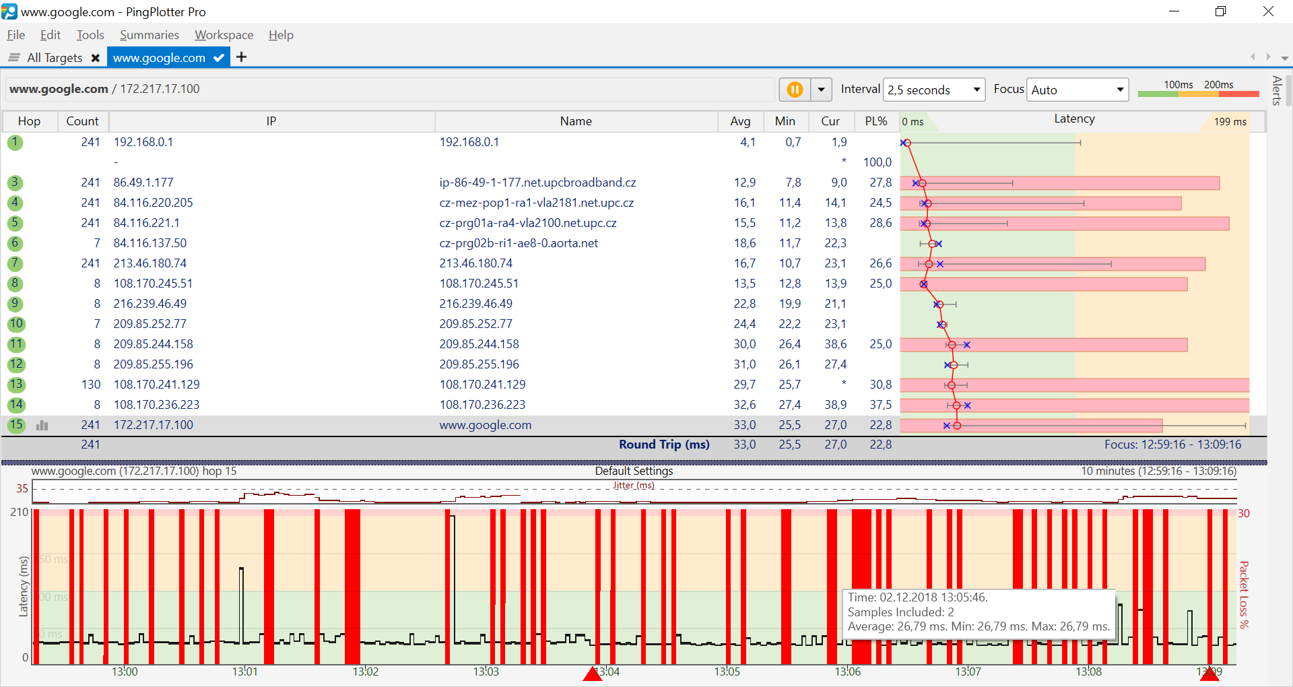Click the checkmark on www.google.com tab
This screenshot has height=687, width=1293.
point(219,58)
